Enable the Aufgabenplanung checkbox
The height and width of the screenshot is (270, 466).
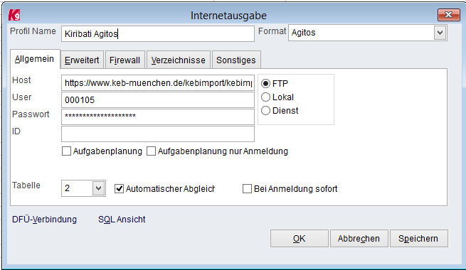point(66,151)
